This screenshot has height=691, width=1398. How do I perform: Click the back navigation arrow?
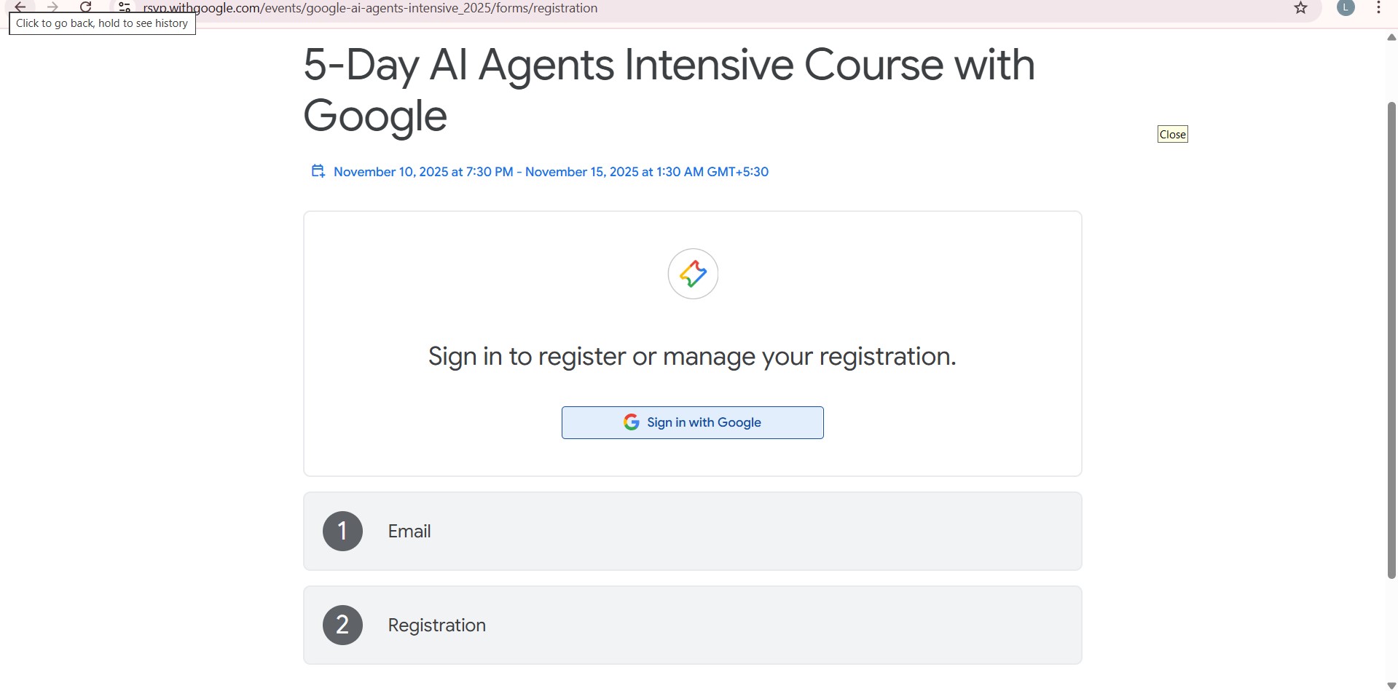click(19, 7)
